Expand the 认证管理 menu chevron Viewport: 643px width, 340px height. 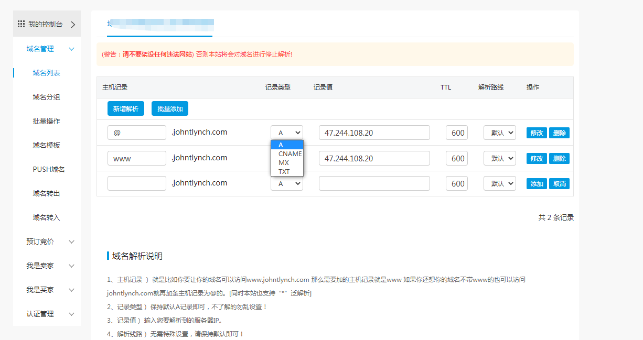[72, 314]
